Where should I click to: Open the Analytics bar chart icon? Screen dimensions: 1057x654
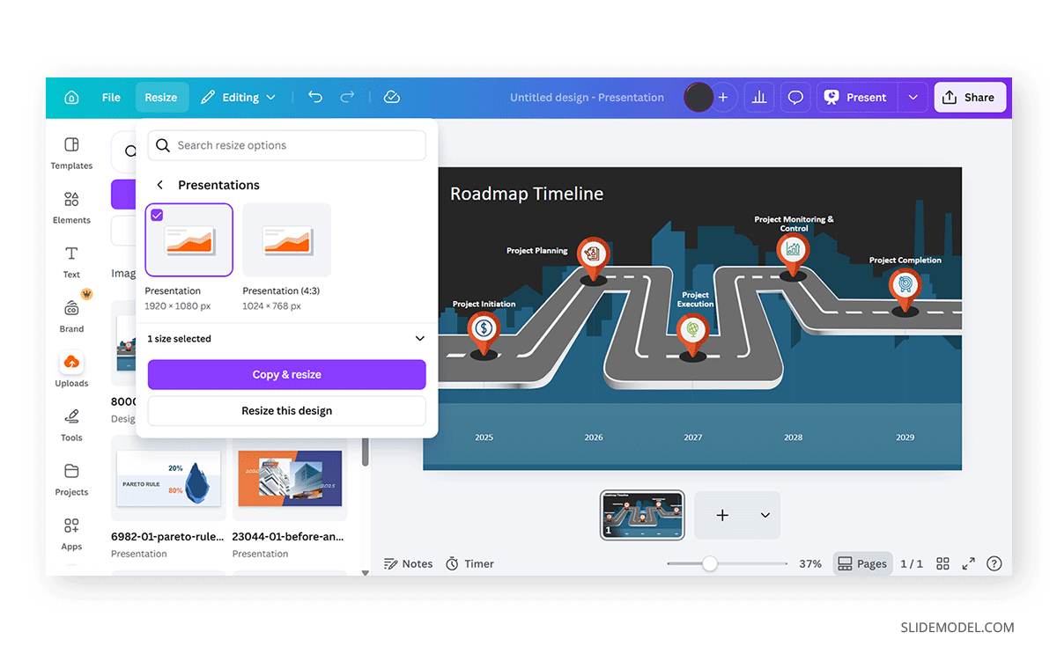pyautogui.click(x=758, y=98)
